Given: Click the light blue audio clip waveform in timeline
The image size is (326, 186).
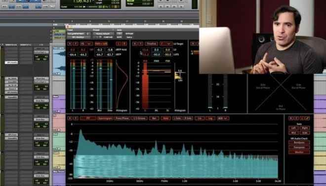Looking at the screenshot, I should click(59, 61).
